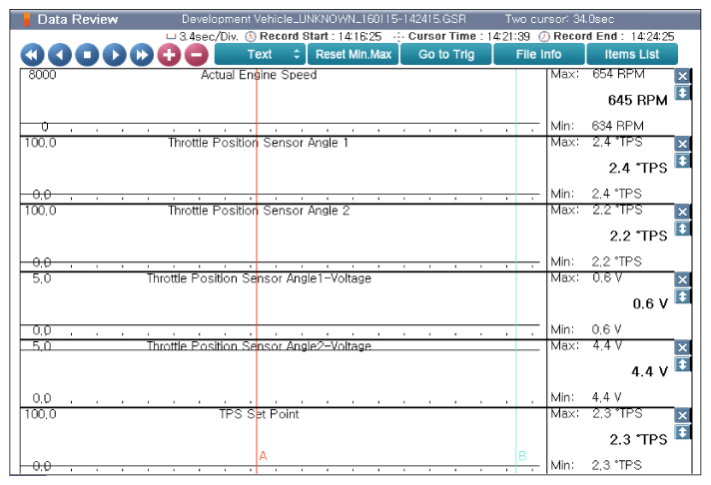The height and width of the screenshot is (485, 711).
Task: Click the rewind playback button
Action: click(33, 55)
